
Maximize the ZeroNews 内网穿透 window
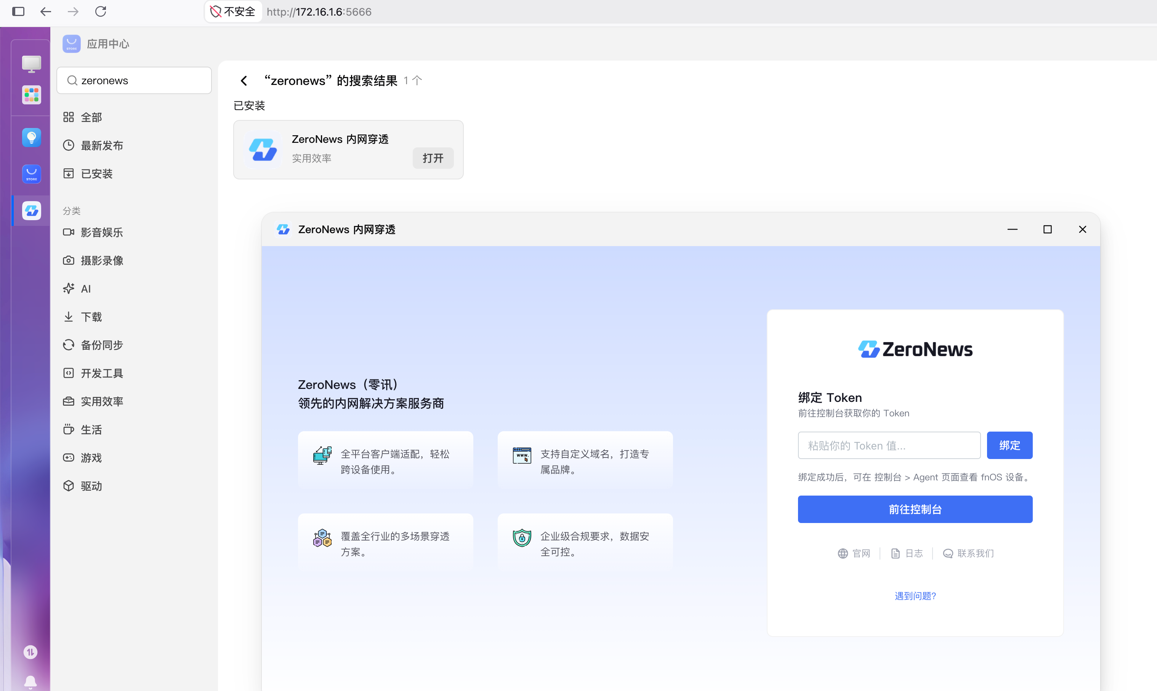pos(1047,230)
